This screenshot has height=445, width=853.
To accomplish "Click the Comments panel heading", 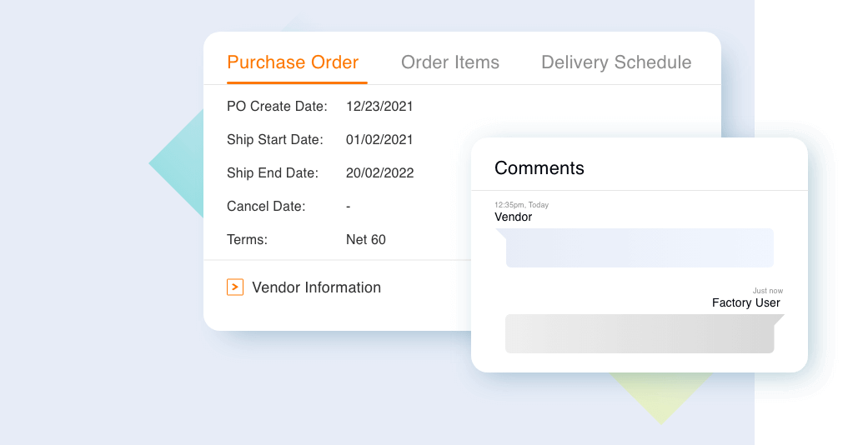I will 539,168.
